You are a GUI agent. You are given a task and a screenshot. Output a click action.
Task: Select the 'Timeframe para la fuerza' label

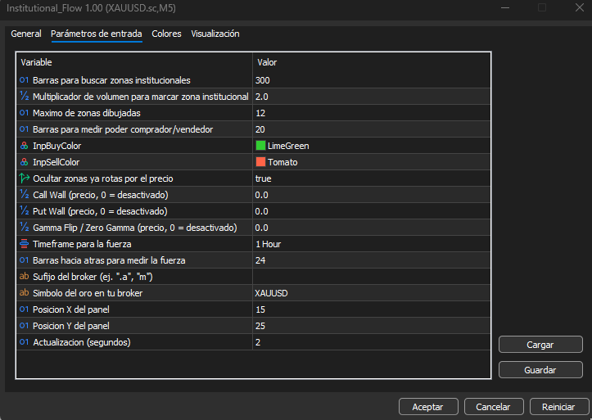click(82, 244)
